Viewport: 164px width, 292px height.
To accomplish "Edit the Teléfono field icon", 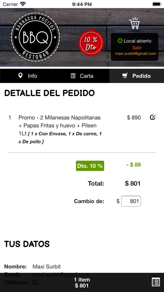I will 35,282.
